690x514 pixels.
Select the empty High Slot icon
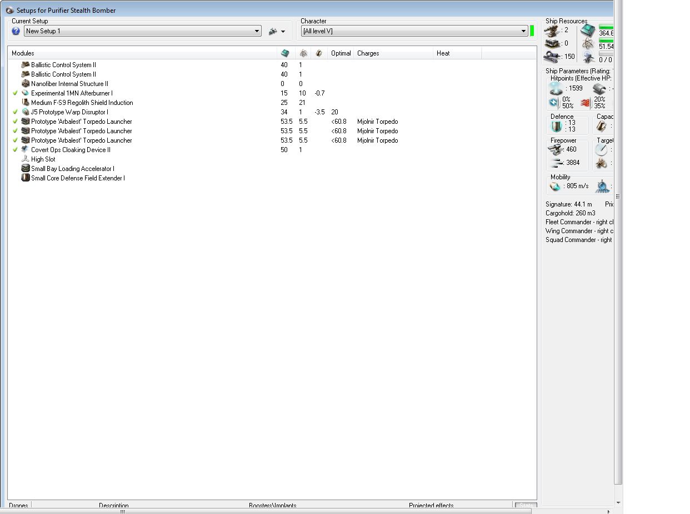(x=25, y=159)
